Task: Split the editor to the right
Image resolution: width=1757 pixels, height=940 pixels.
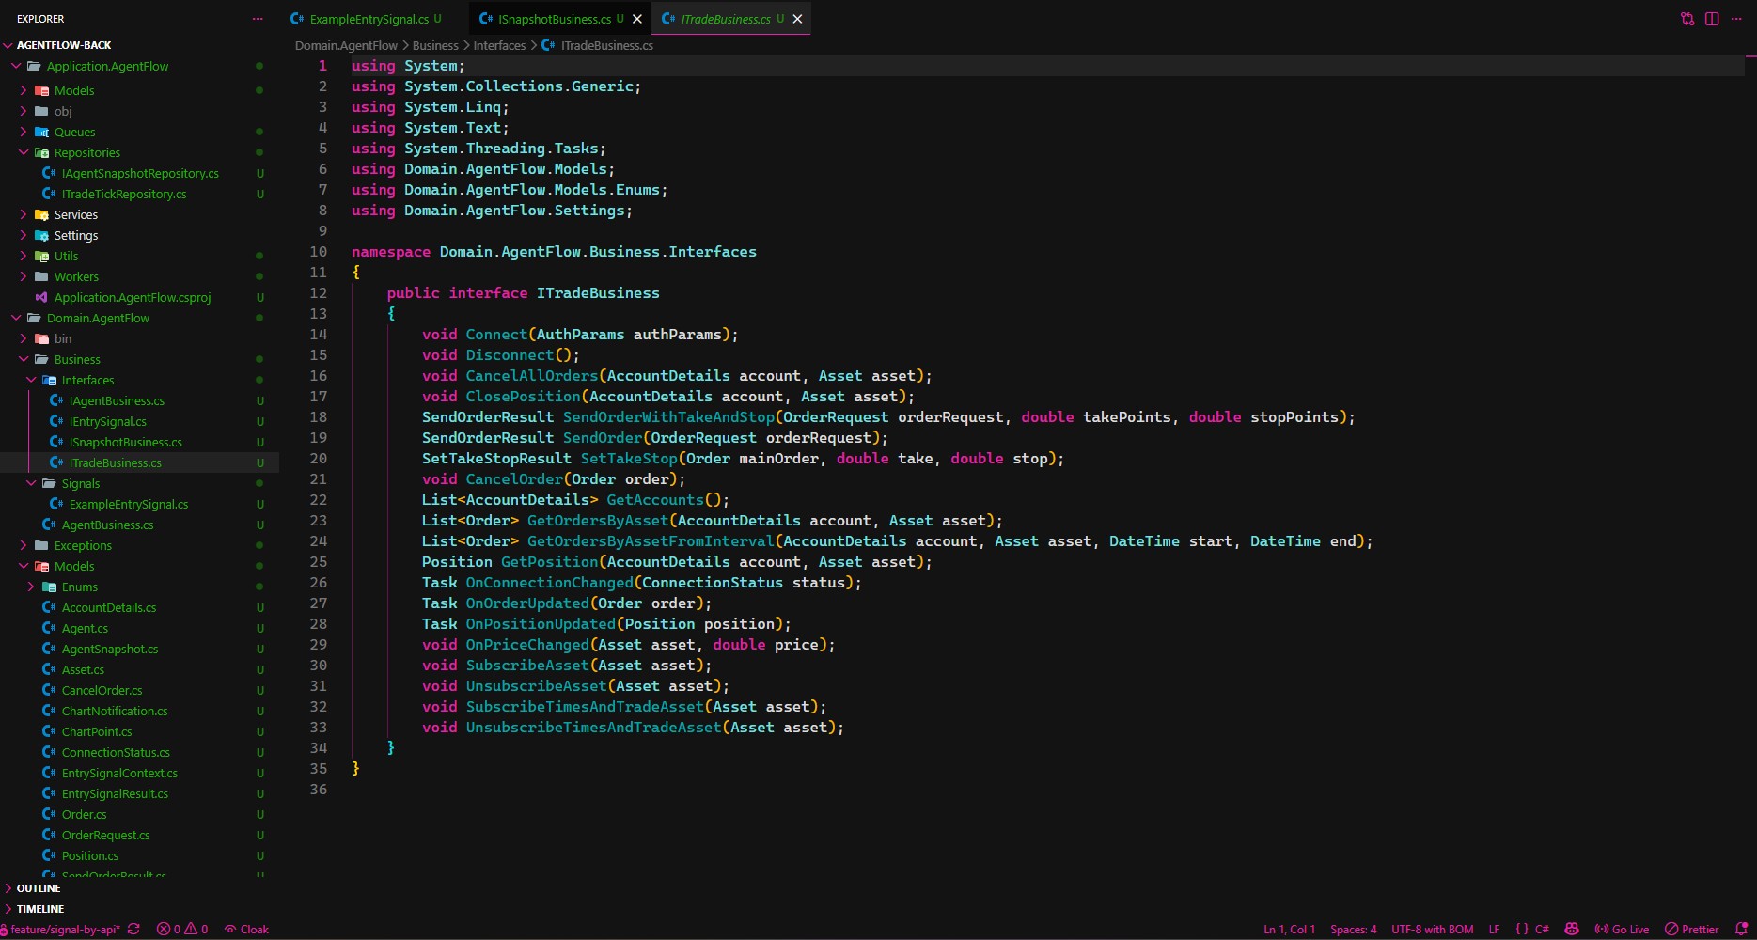Action: tap(1712, 19)
